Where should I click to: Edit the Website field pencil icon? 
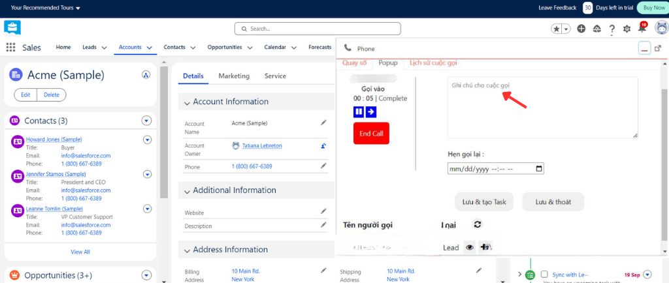pyautogui.click(x=324, y=211)
